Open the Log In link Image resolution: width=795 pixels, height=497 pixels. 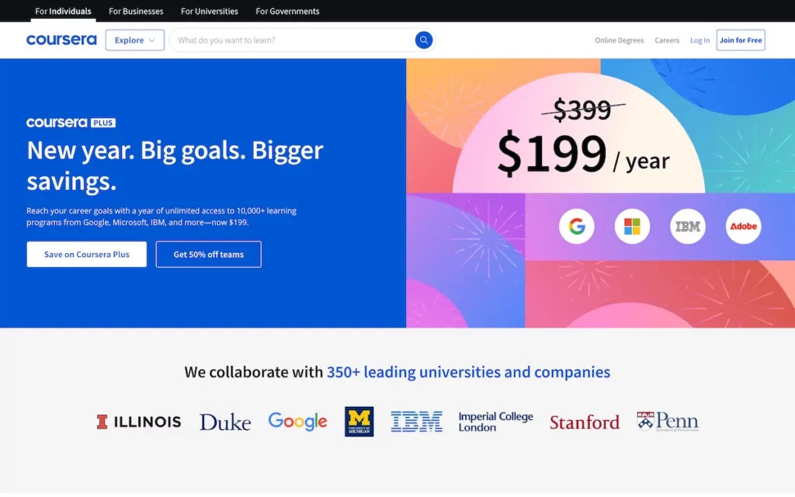click(700, 40)
